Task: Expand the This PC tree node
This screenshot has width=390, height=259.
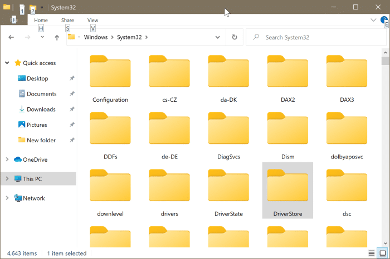Action: 7,178
